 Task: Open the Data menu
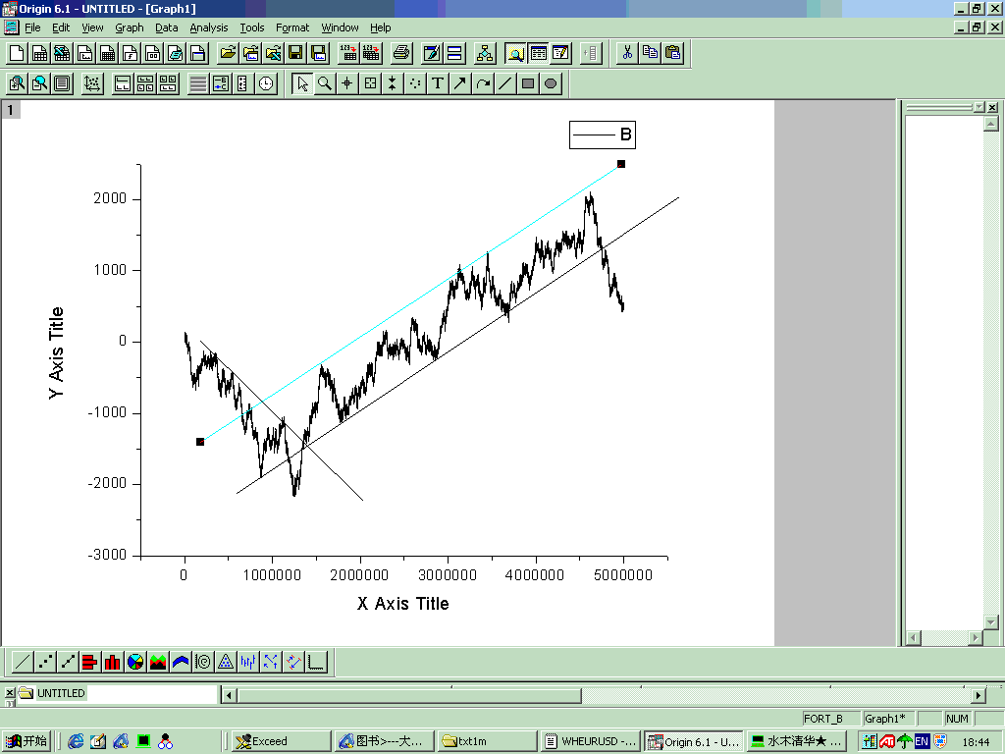click(167, 27)
